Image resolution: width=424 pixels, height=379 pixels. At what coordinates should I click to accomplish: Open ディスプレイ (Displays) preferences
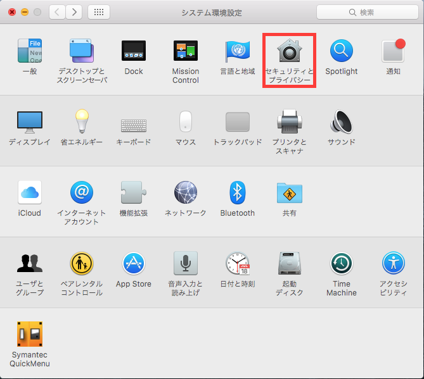click(x=30, y=122)
